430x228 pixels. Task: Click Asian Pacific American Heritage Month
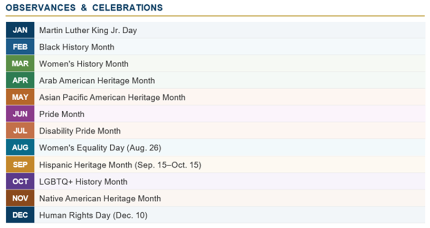pos(112,98)
